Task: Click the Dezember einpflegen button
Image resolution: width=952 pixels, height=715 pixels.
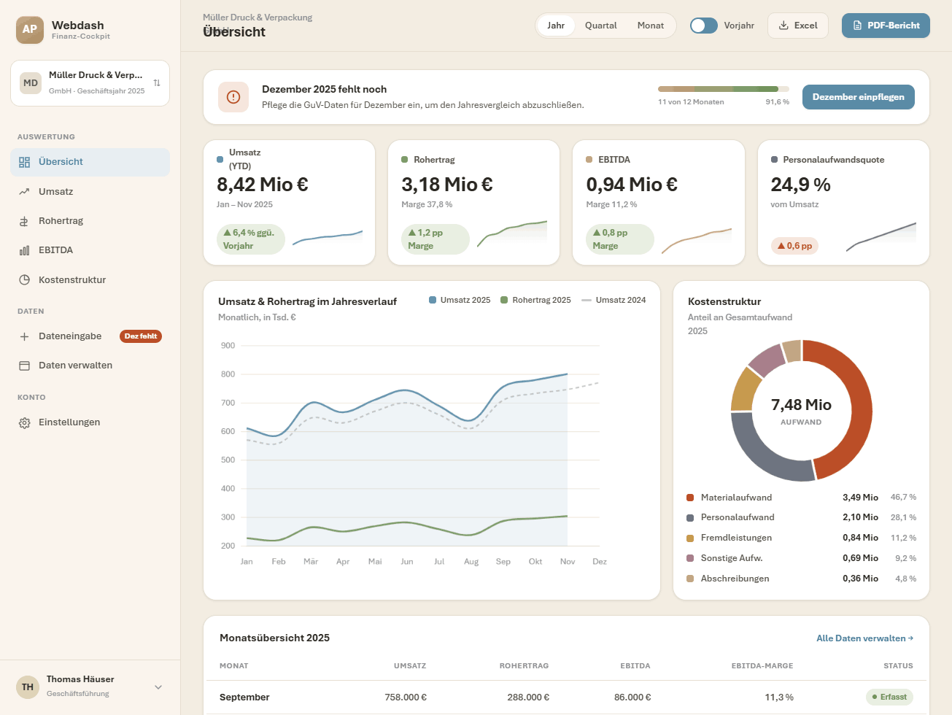Action: point(859,97)
